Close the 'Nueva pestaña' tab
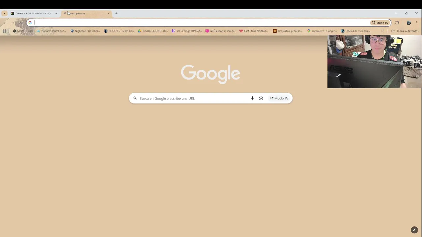Screen dimensions: 422x237 (x=108, y=13)
